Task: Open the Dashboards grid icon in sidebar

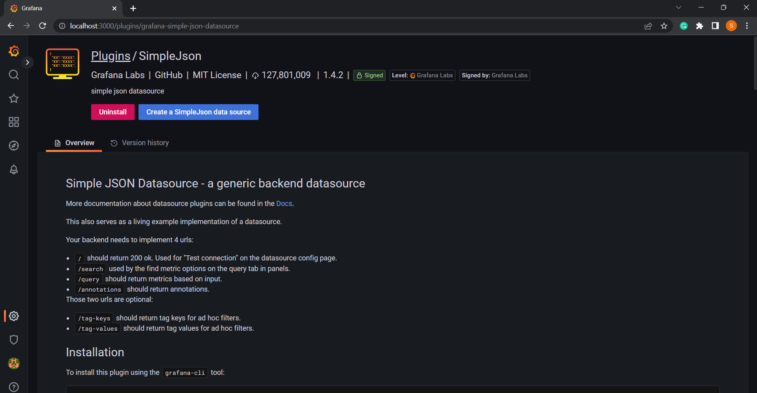Action: [14, 122]
